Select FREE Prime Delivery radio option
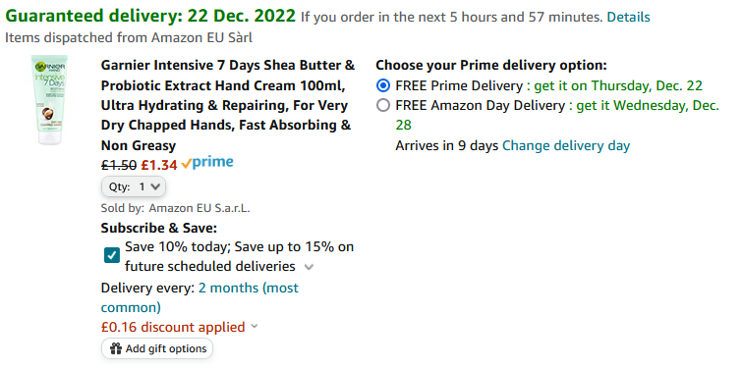The height and width of the screenshot is (369, 742). coord(383,85)
